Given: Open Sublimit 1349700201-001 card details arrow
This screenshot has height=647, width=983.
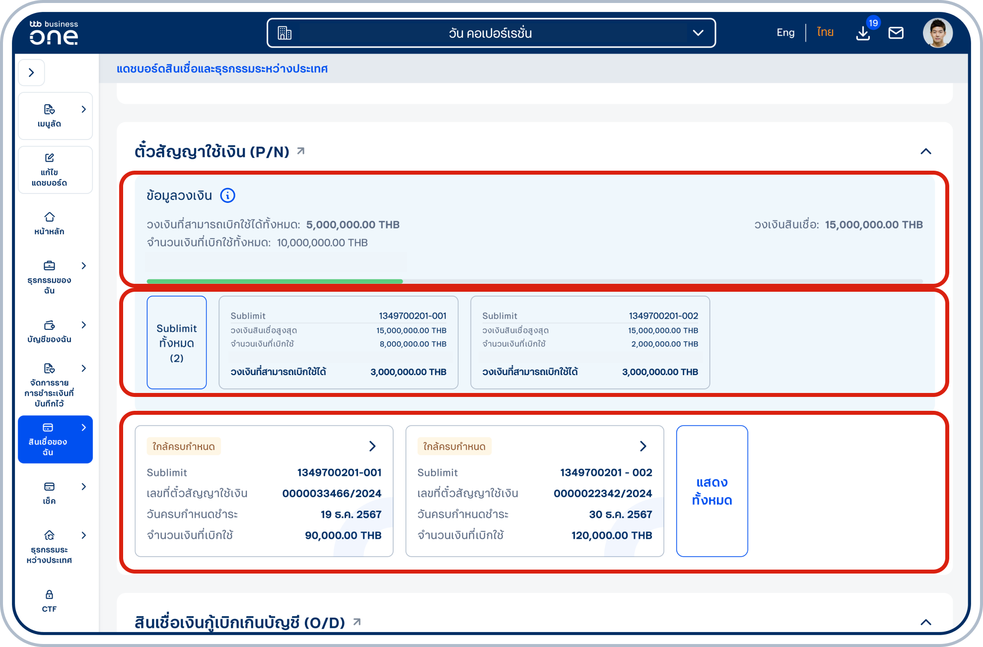Looking at the screenshot, I should coord(373,446).
